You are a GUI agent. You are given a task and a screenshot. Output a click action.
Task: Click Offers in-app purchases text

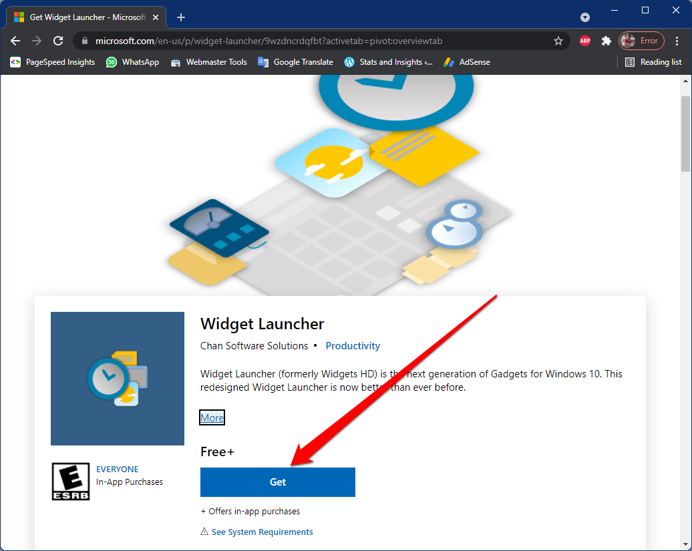(x=250, y=512)
